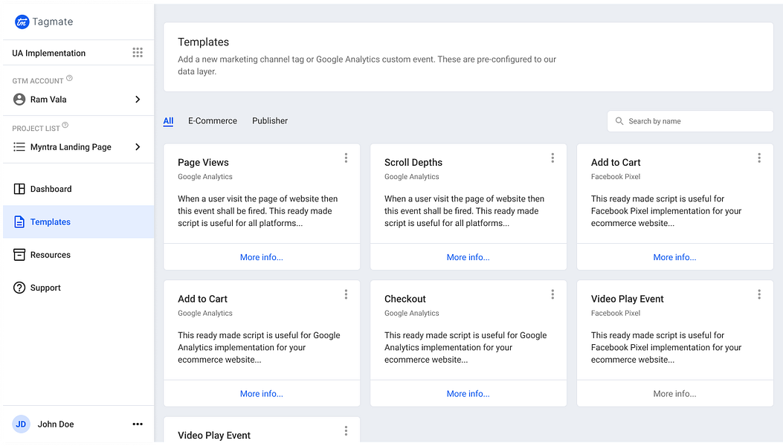Viewport: 783px width, 446px height.
Task: Click the Project List help icon
Action: point(65,126)
